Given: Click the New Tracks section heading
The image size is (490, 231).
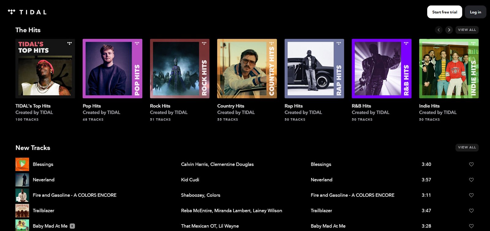Looking at the screenshot, I should pos(33,148).
